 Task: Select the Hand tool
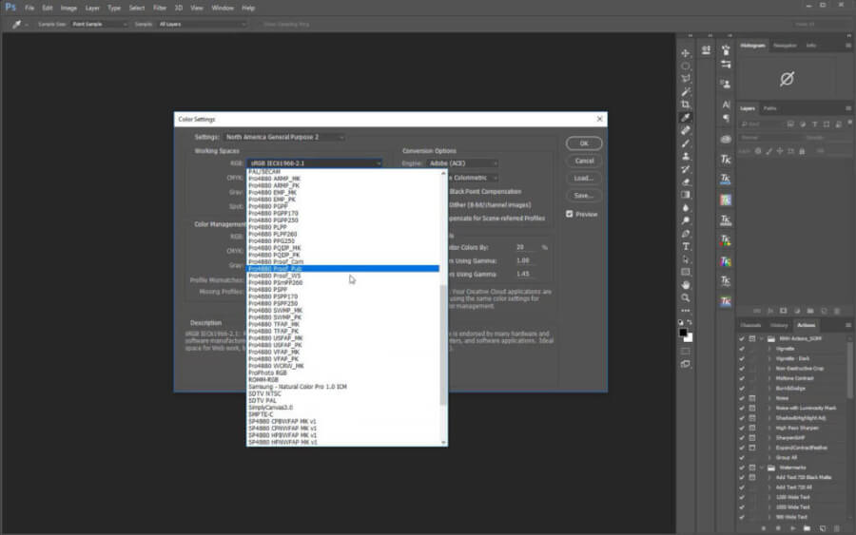[685, 285]
